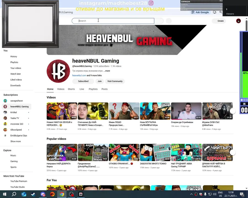
Task: Expand channel description with ...more
Action: point(107,71)
